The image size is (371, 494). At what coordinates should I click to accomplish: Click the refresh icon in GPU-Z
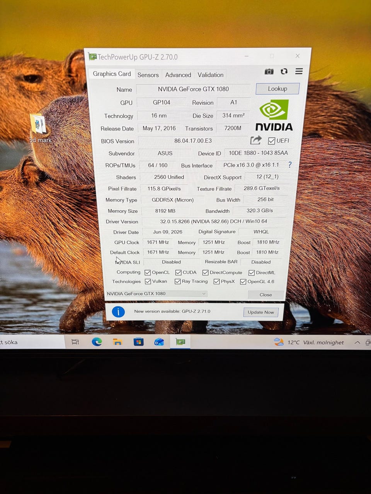[x=284, y=71]
